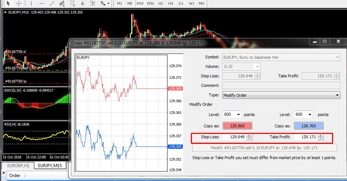Select the crosshair tool

pos(19,4)
